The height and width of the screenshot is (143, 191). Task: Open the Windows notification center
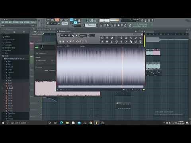tap(187, 123)
